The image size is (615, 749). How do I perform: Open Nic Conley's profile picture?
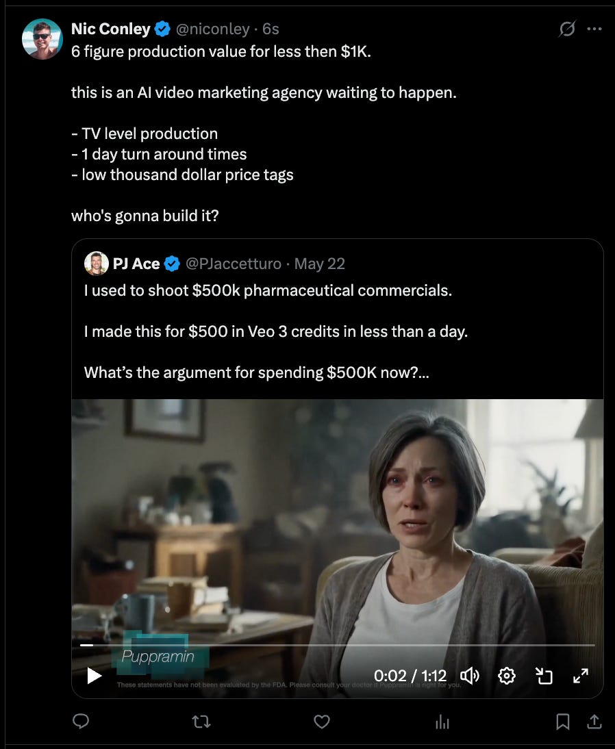pyautogui.click(x=42, y=39)
